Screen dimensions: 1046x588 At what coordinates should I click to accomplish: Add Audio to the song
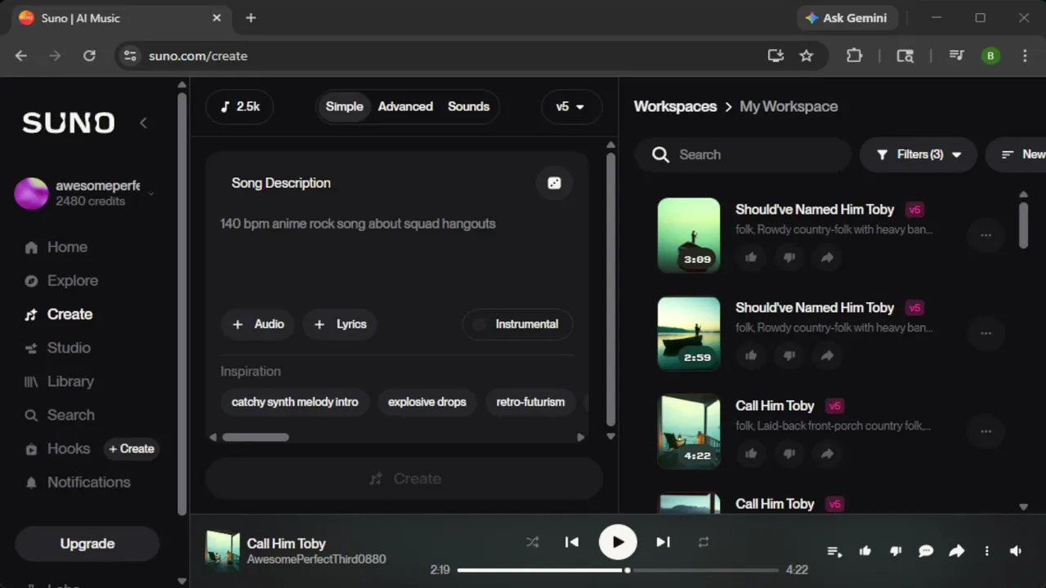258,324
